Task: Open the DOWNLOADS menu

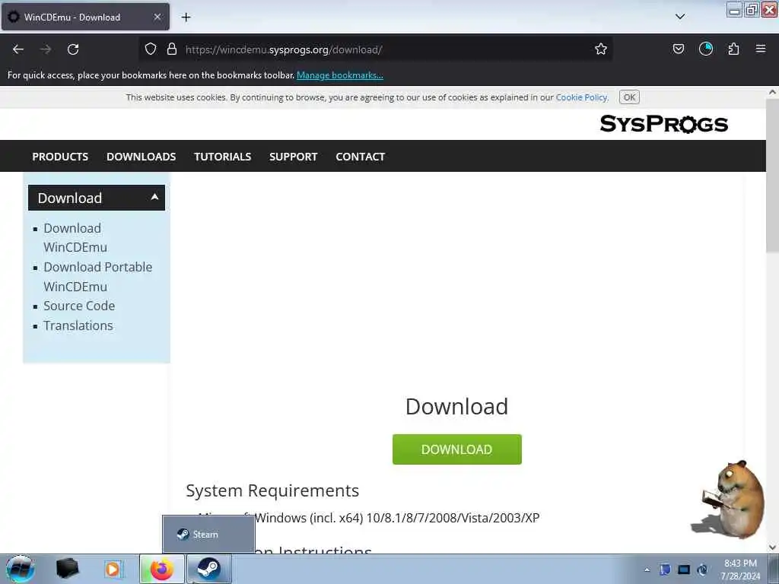Action: (141, 157)
